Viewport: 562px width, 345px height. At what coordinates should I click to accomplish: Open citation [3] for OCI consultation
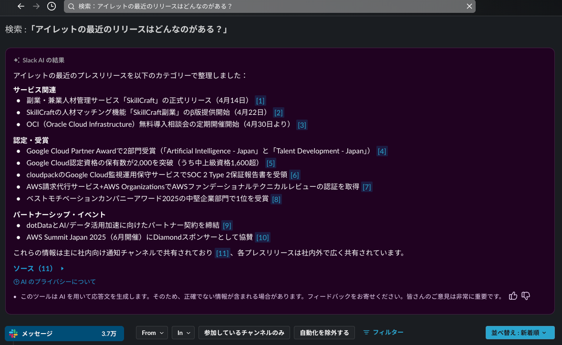302,125
